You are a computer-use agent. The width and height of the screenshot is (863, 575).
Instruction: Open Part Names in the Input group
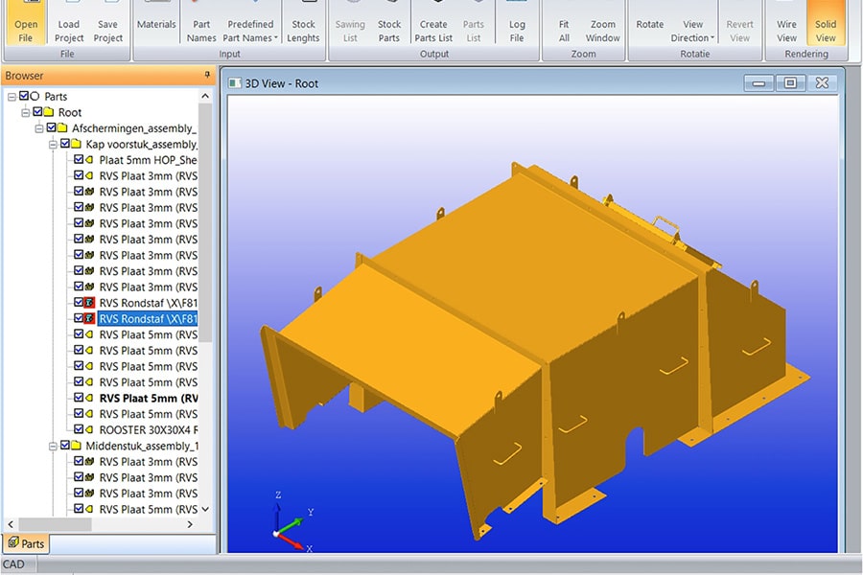(x=201, y=22)
